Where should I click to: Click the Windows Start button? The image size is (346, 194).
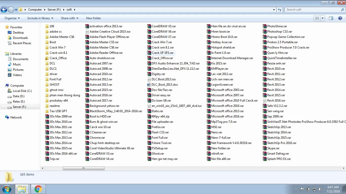pyautogui.click(x=7, y=189)
